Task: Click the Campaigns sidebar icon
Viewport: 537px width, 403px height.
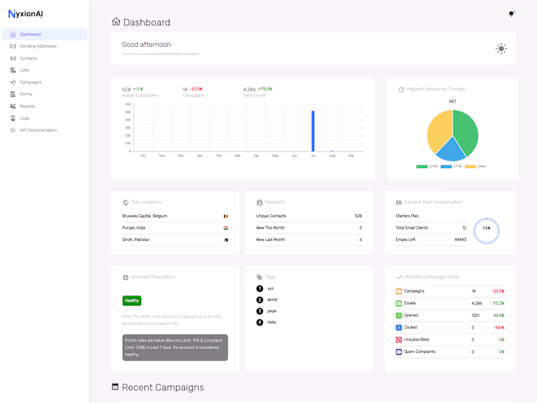Action: click(13, 82)
